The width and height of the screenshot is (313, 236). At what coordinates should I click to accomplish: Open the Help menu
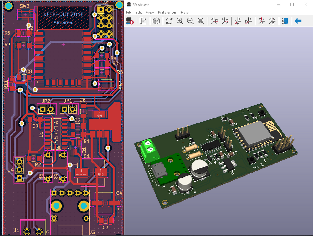tap(184, 13)
